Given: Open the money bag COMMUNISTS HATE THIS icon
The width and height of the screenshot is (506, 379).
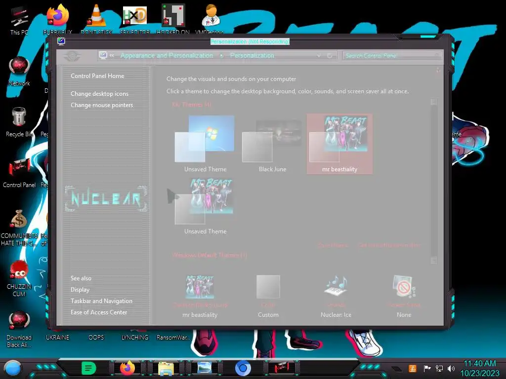Looking at the screenshot, I should tap(19, 227).
